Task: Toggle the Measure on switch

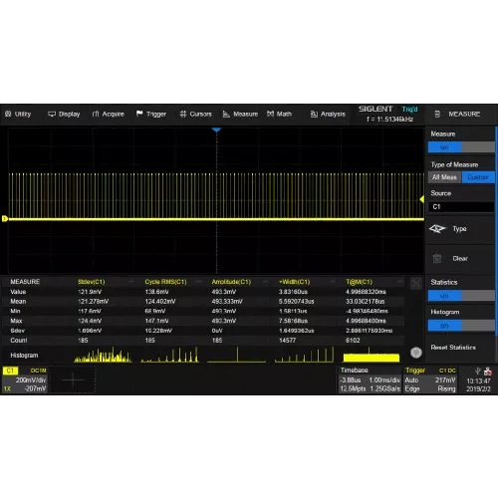Action: coord(461,147)
